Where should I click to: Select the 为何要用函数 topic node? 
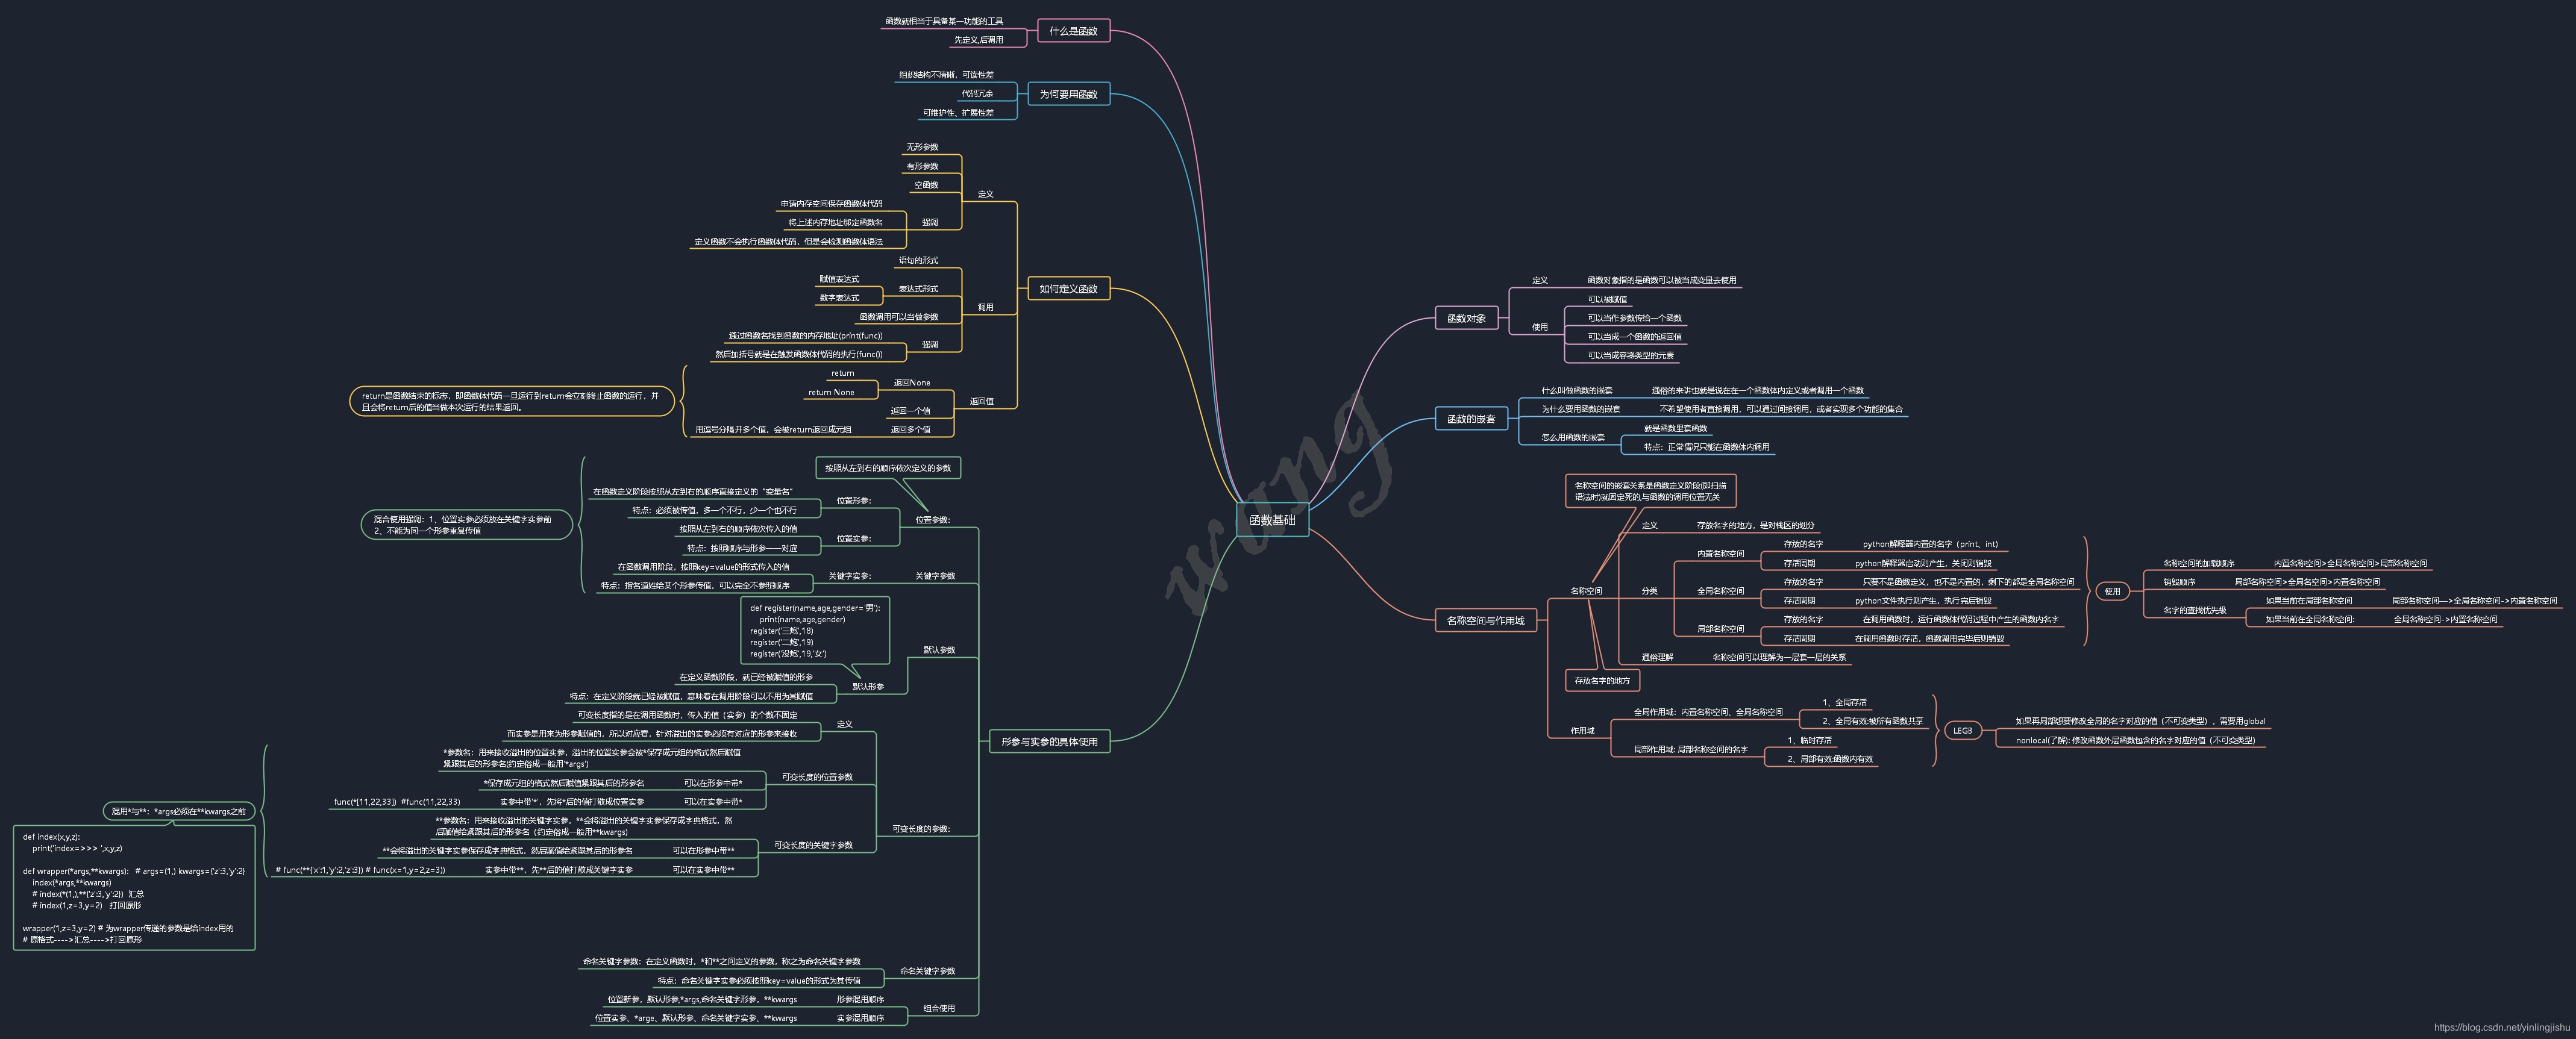(x=1068, y=94)
